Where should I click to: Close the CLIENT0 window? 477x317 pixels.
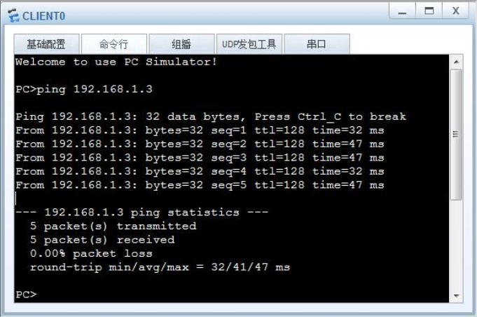pos(456,11)
